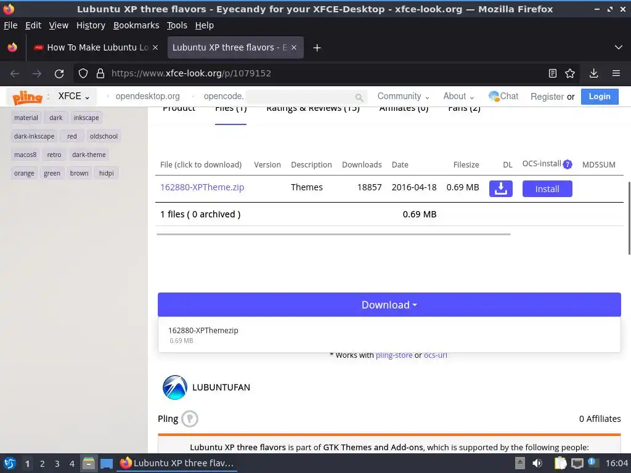Open the Lubuntu start menu icon
Screen dimensions: 631x473
point(10,463)
